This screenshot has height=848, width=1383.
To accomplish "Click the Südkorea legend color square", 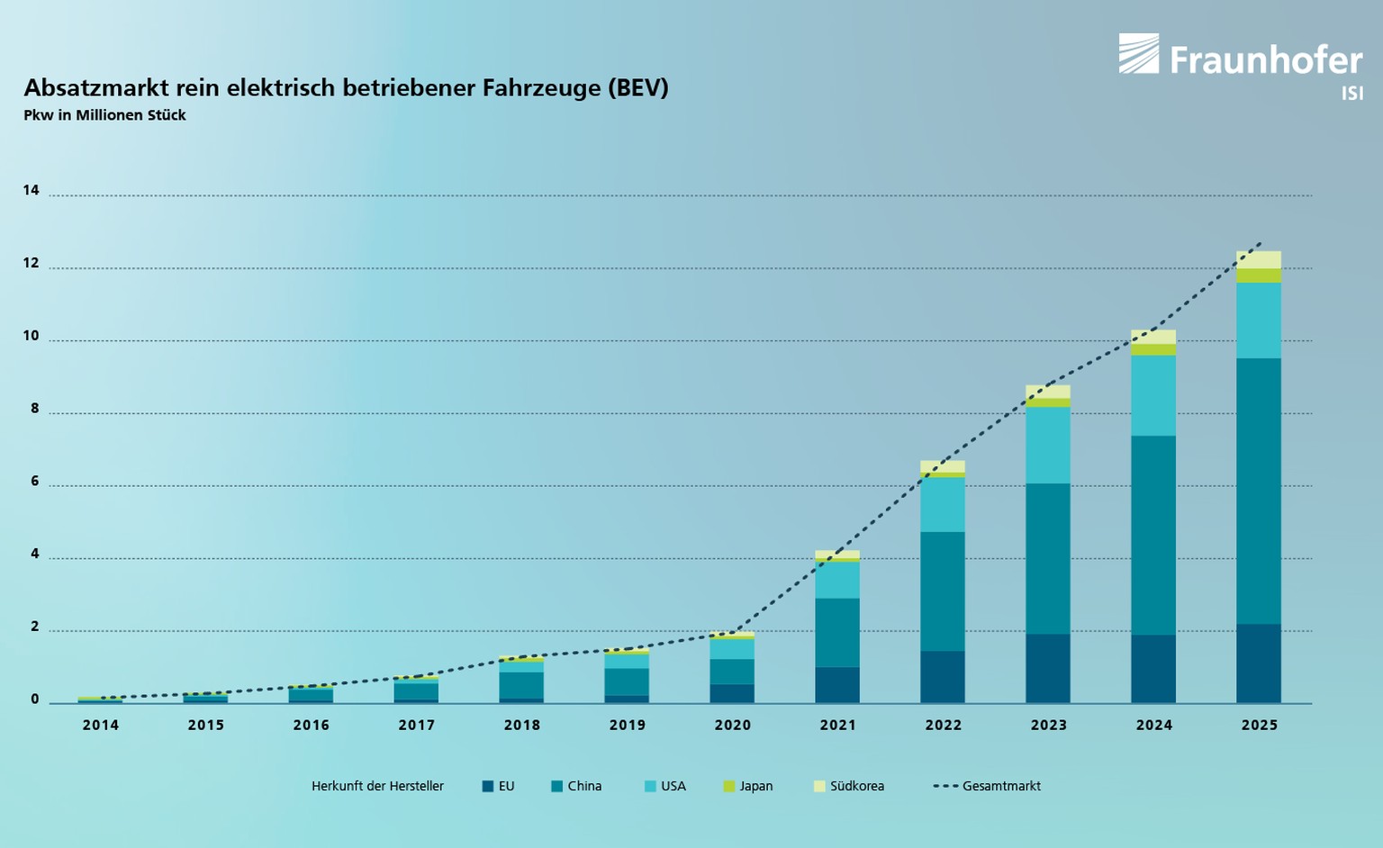I will (819, 786).
